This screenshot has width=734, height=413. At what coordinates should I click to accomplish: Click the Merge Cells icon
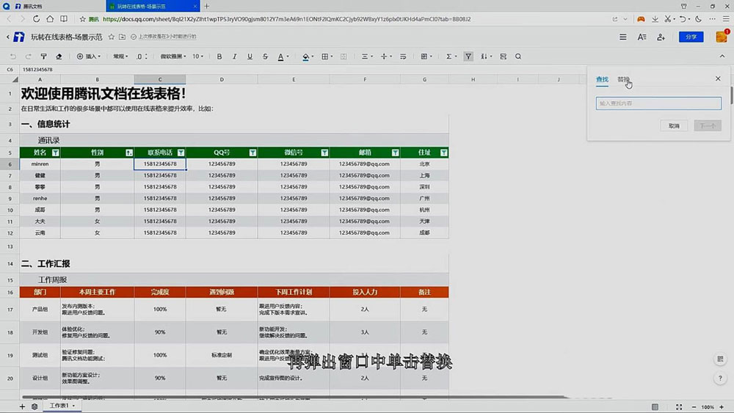point(344,56)
